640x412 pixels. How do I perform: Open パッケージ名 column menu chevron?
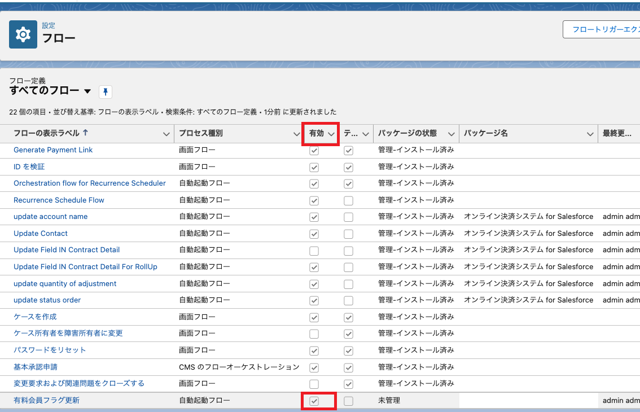(x=590, y=134)
